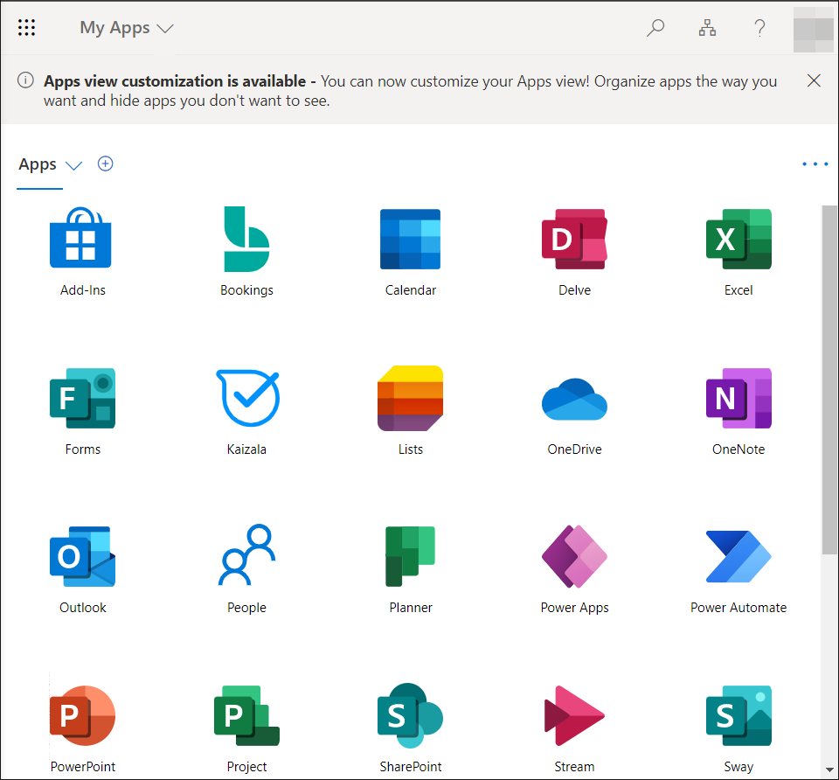839x780 pixels.
Task: Open the OneNote app
Action: (x=738, y=411)
